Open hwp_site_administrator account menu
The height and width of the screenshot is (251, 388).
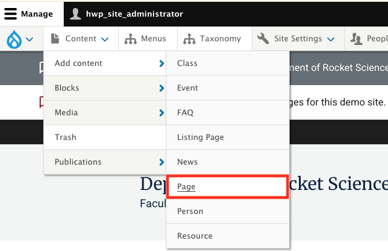point(126,14)
